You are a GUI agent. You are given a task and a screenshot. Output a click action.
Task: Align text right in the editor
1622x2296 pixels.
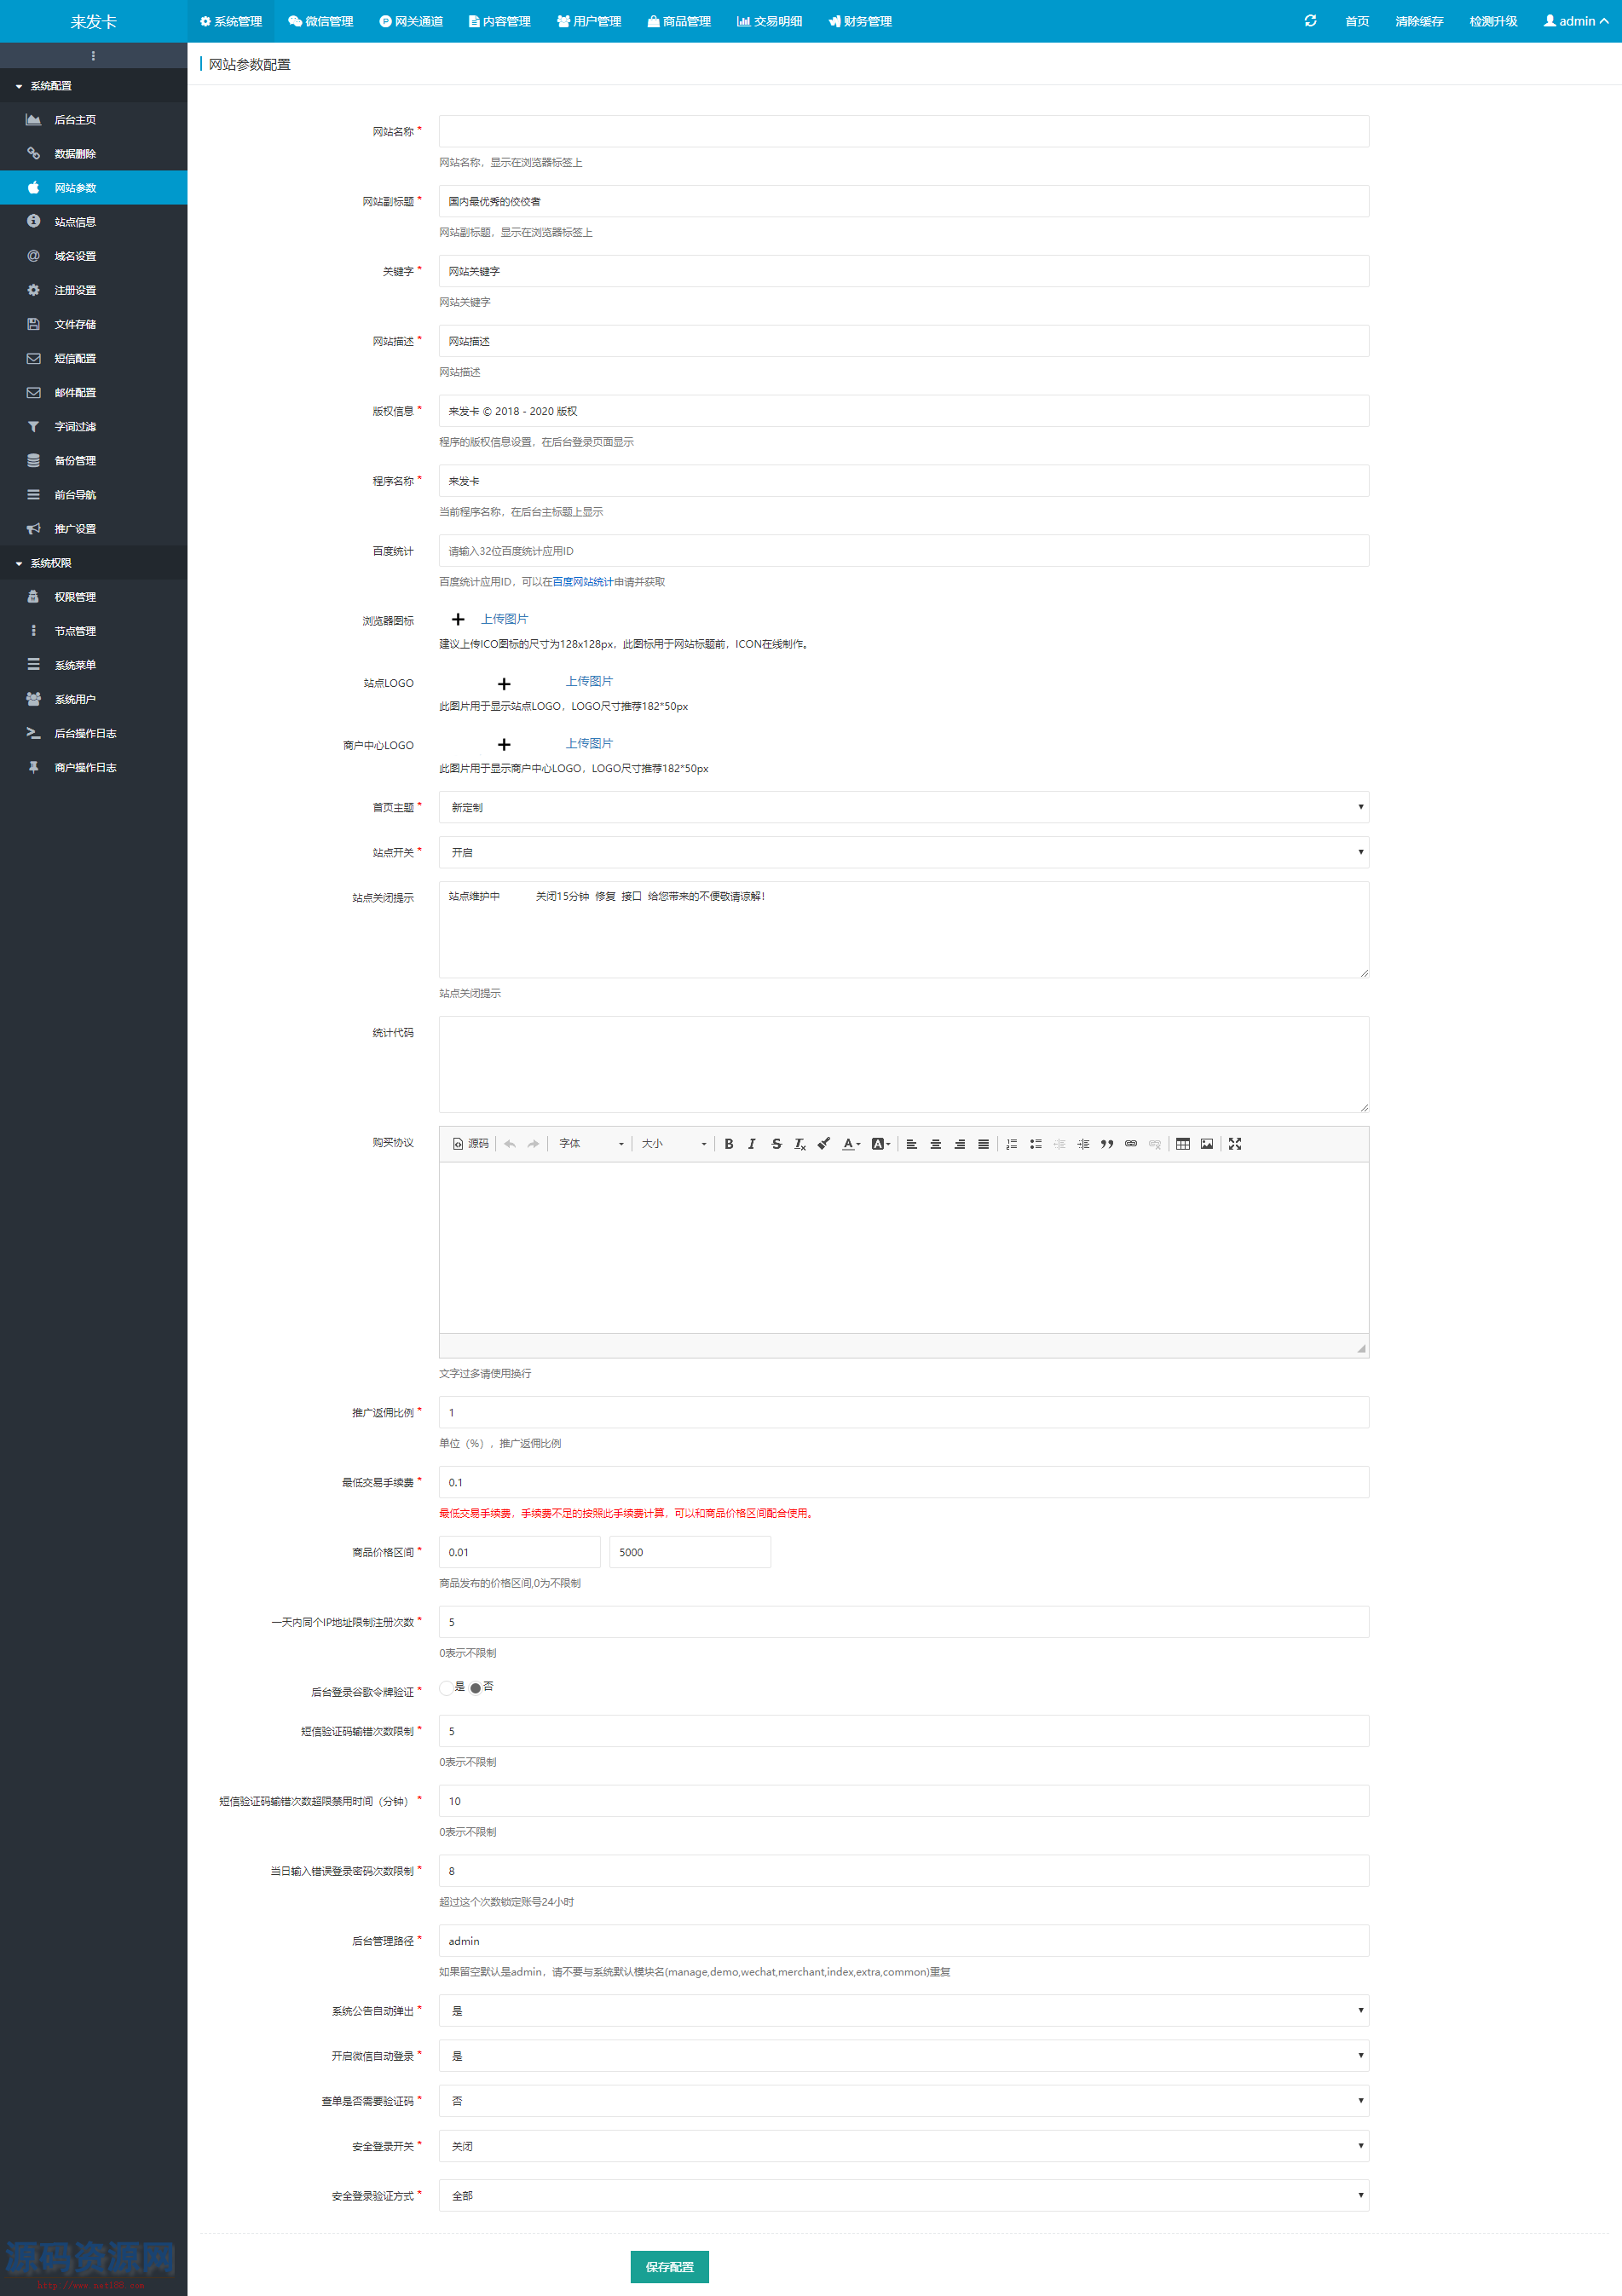tap(960, 1144)
